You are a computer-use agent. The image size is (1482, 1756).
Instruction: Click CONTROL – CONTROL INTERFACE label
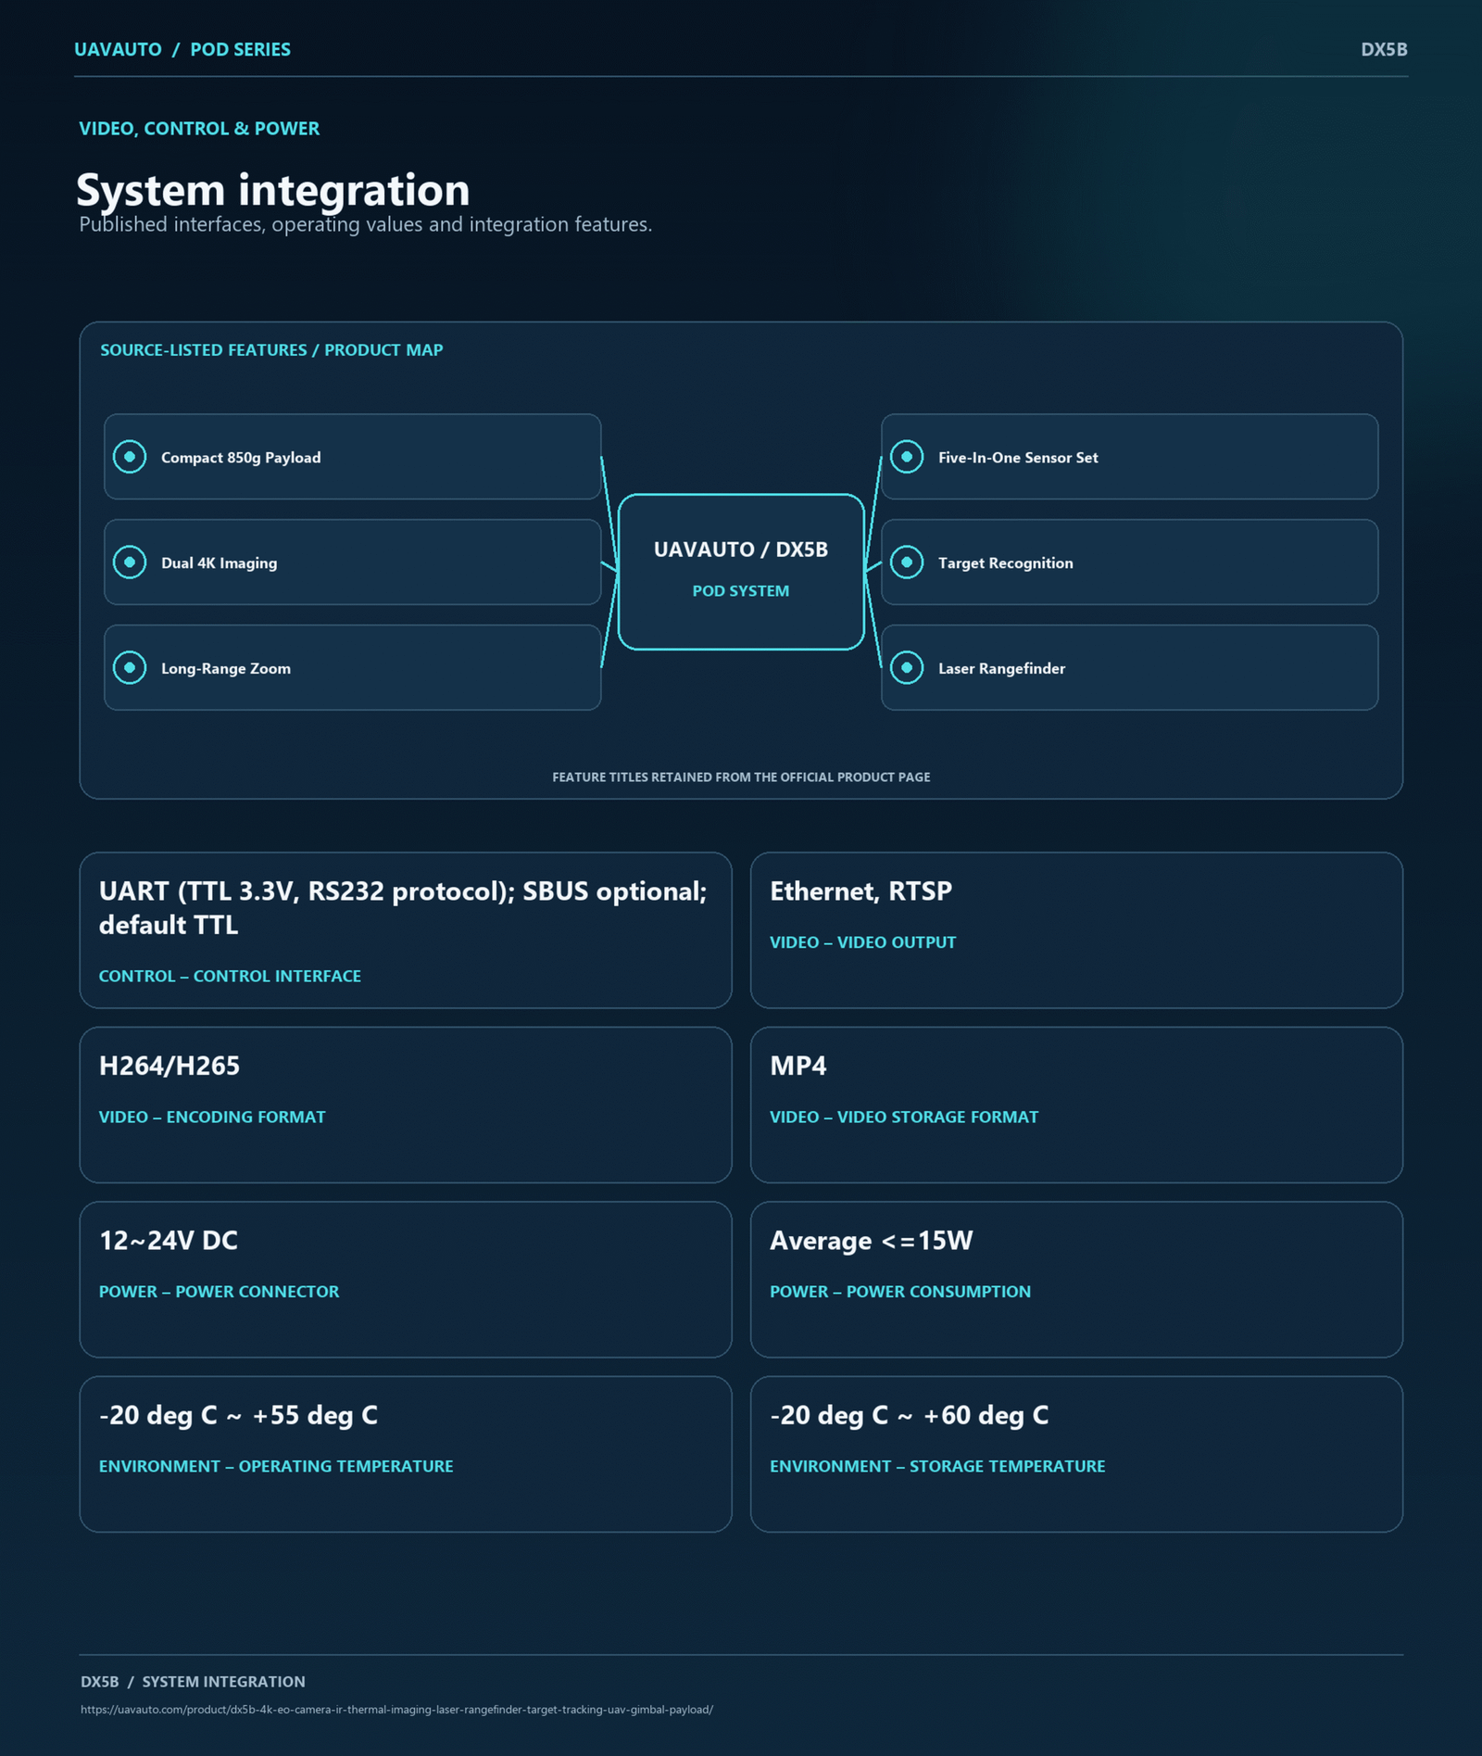[230, 977]
